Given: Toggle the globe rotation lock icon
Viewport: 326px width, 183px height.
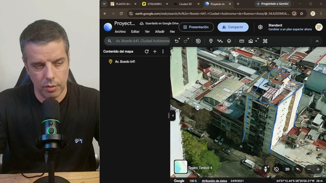Looking at the screenshot, I should (x=276, y=169).
